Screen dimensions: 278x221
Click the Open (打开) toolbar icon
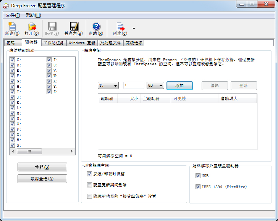click(32, 27)
